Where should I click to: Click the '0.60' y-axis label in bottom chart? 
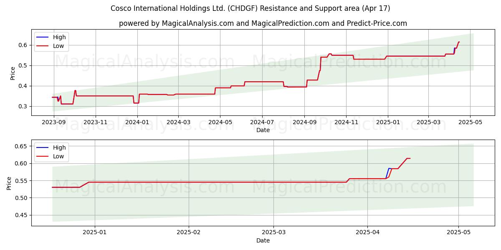[22, 163]
